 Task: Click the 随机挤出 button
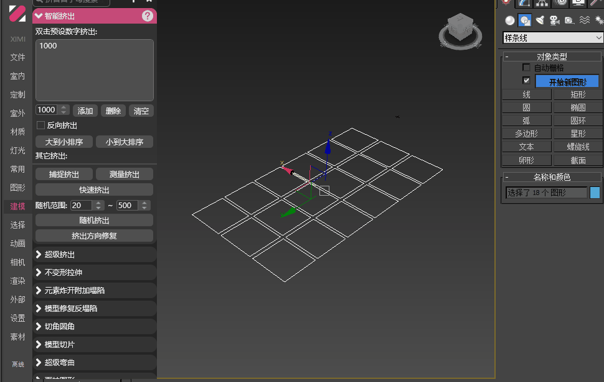point(95,221)
